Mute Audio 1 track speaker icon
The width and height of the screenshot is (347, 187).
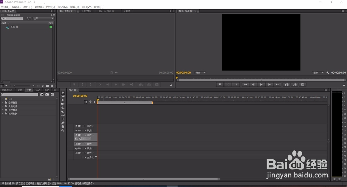pos(76,144)
